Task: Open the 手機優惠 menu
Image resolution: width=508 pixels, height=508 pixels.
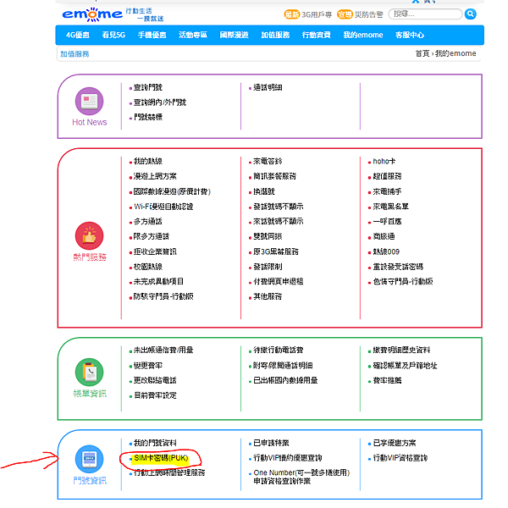Action: 152,35
